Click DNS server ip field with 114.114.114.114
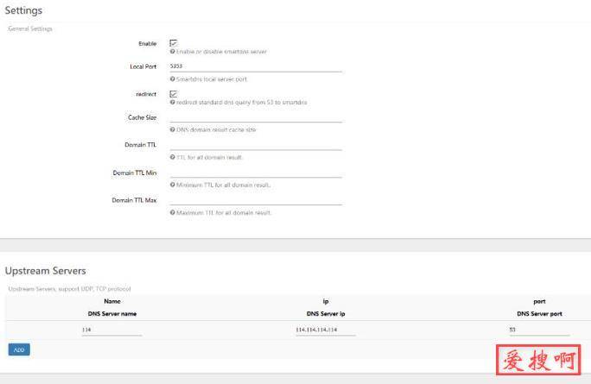 (x=325, y=330)
